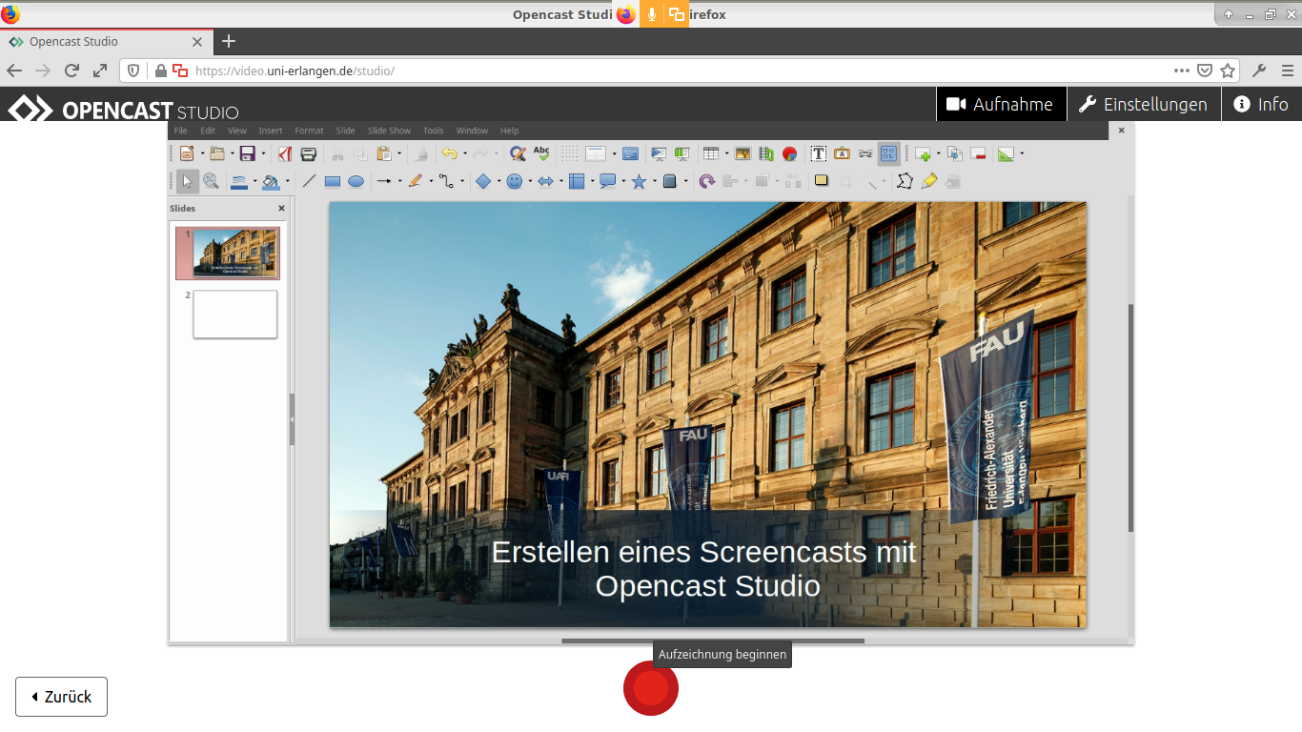Viewport: 1302px width, 732px height.
Task: Toggle the Display Grid toolbar icon
Action: [570, 154]
